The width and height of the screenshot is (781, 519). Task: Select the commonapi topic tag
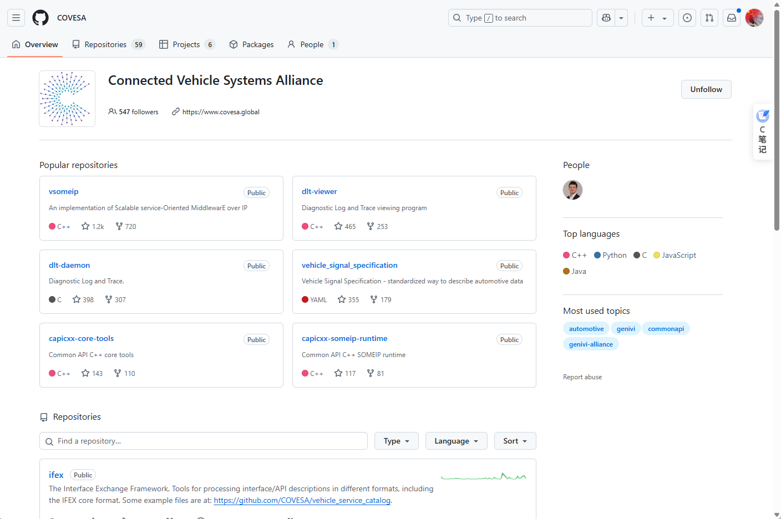point(666,329)
